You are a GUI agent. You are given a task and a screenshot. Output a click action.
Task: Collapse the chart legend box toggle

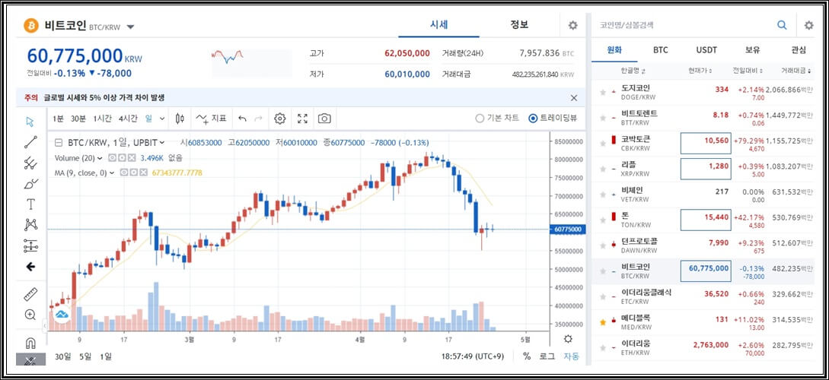[x=59, y=143]
